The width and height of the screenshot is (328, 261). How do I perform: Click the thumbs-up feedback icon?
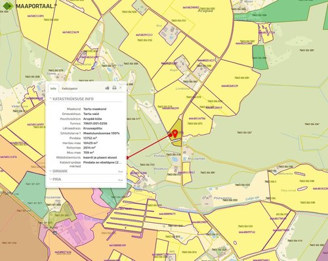pos(107,88)
